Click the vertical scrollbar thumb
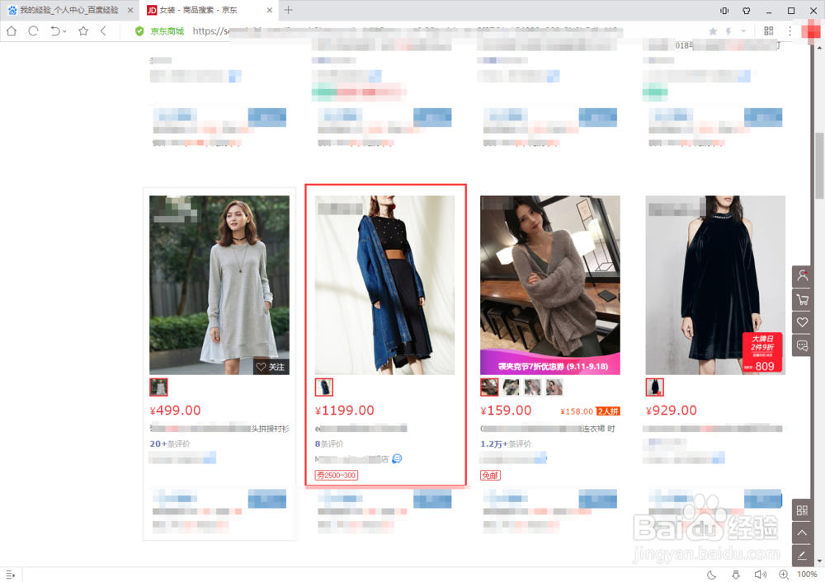 click(820, 166)
